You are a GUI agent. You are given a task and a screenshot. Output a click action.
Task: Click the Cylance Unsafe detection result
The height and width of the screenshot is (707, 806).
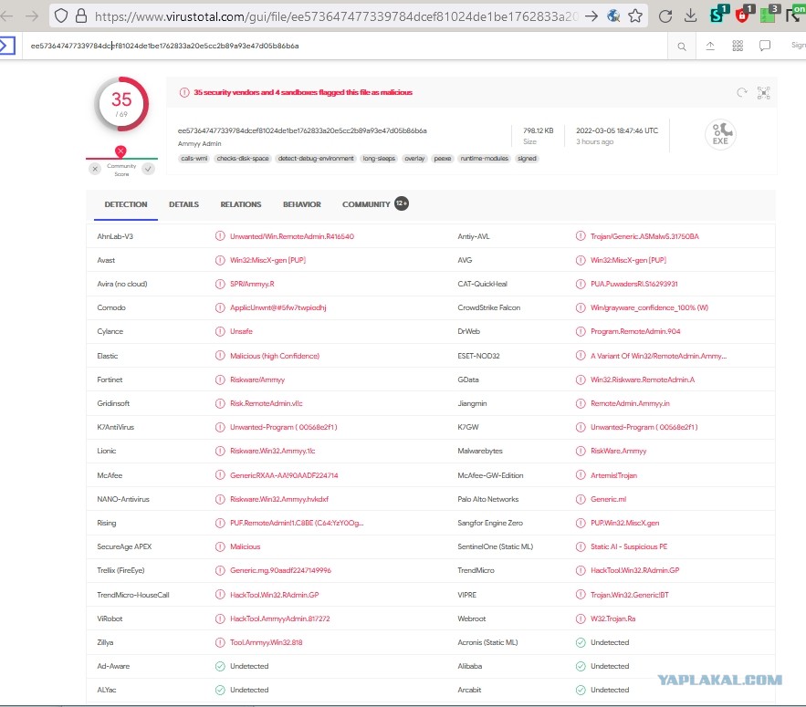click(241, 331)
